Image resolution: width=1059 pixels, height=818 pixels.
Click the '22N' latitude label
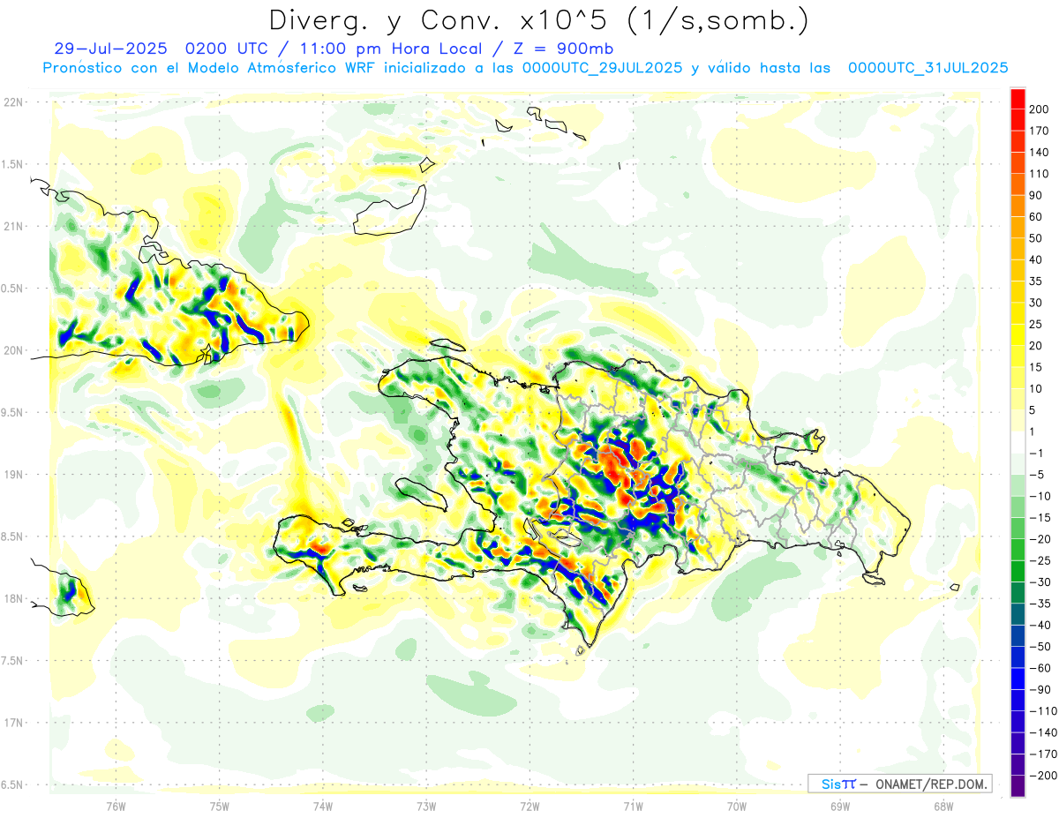tap(13, 101)
